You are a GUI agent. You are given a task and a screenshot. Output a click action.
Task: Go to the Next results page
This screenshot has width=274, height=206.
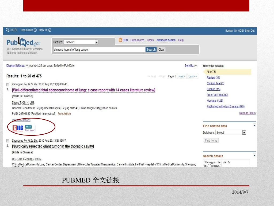coord(182,76)
